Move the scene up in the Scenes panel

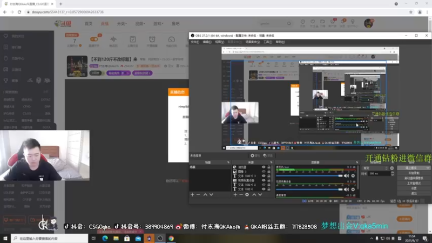[205, 195]
